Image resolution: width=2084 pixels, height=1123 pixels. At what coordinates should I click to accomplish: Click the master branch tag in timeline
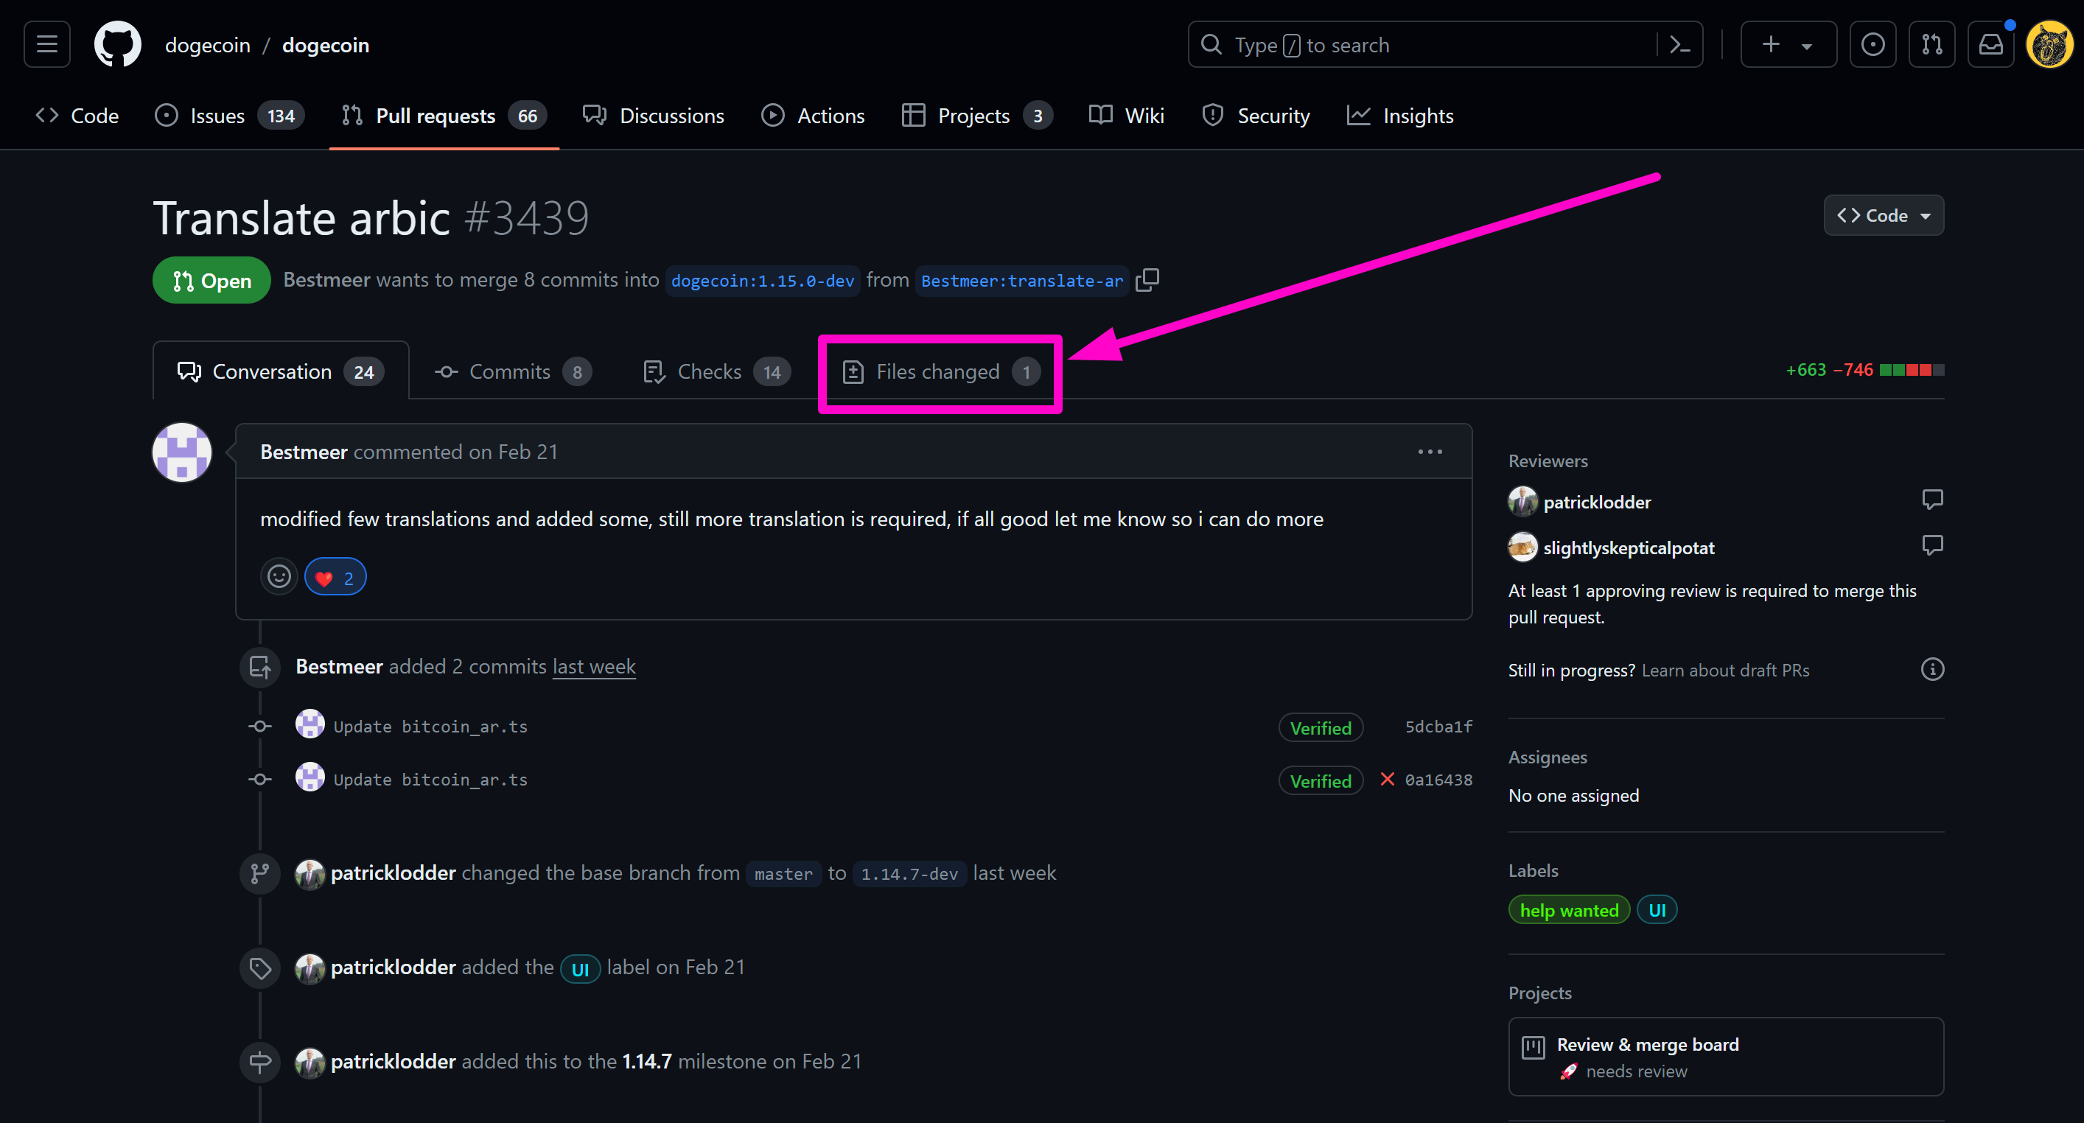coord(783,874)
